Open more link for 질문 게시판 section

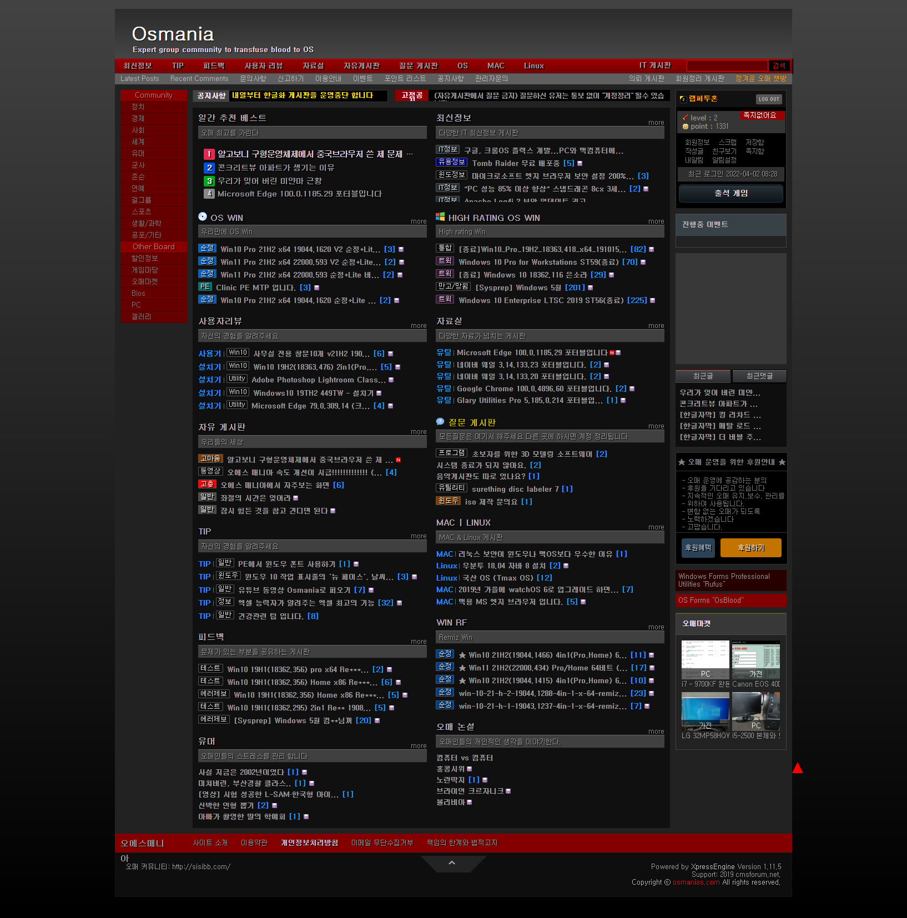tap(656, 426)
